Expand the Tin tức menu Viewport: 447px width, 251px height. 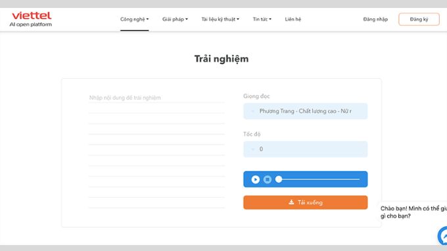point(262,19)
